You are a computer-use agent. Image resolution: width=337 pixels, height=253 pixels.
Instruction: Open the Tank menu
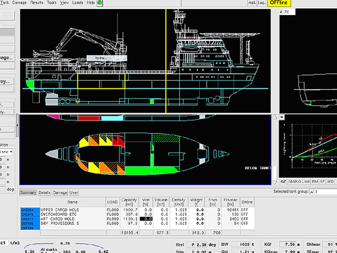pos(5,3)
